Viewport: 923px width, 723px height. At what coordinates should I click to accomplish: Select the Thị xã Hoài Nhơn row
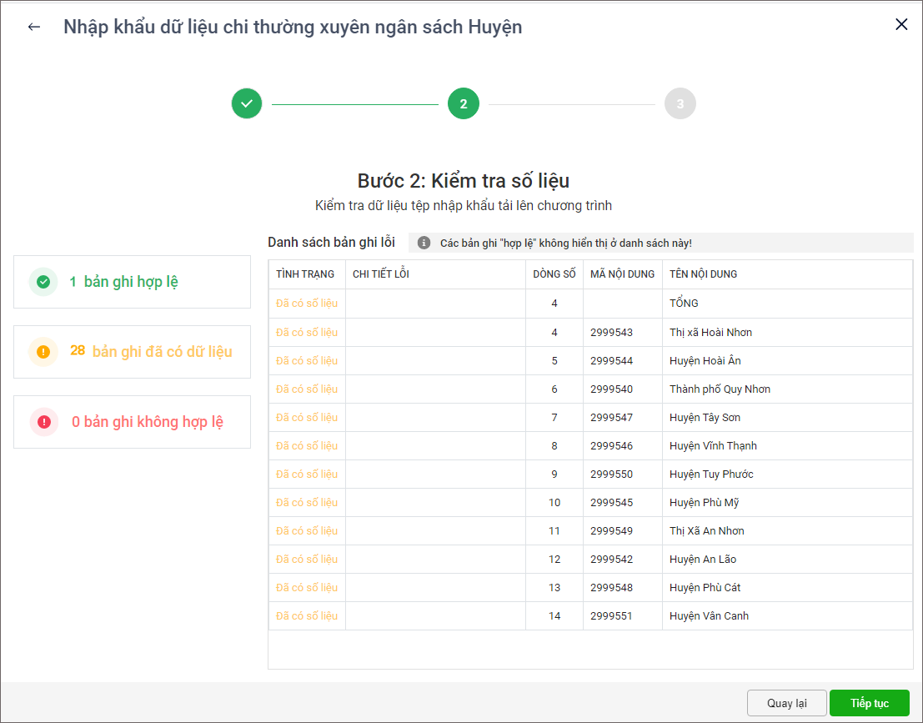click(x=710, y=333)
